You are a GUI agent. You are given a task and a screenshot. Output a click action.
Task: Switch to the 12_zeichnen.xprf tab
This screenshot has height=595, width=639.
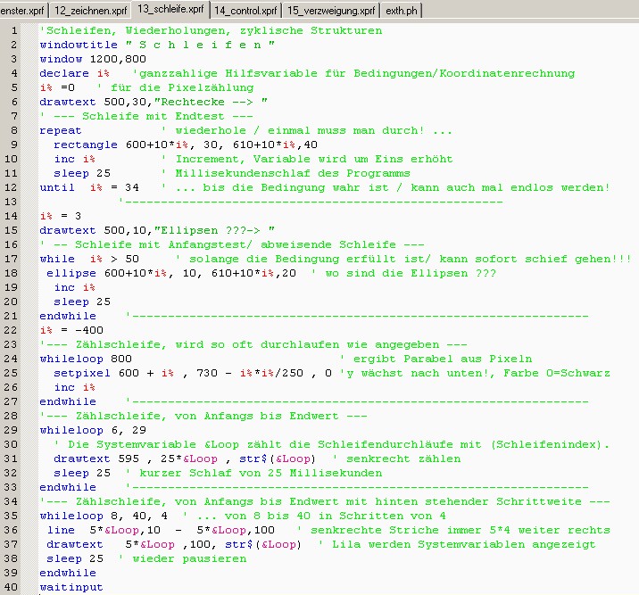tap(89, 11)
